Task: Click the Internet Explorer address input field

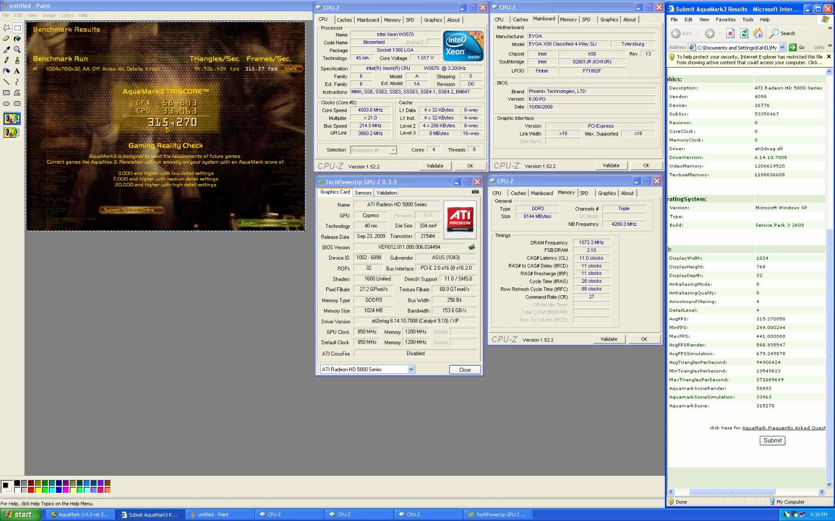Action: 737,47
